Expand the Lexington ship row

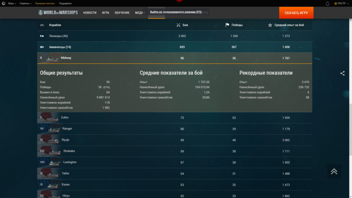click(175, 162)
